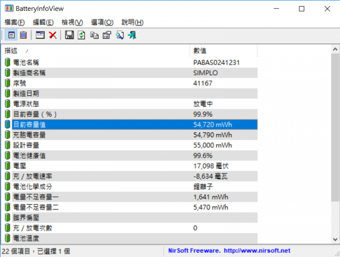
Task: Select the 鋰離子 chemistry value
Action: 203,187
